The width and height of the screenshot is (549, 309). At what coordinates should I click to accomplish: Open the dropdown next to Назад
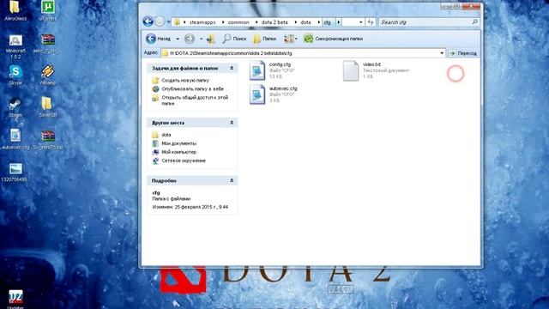178,39
